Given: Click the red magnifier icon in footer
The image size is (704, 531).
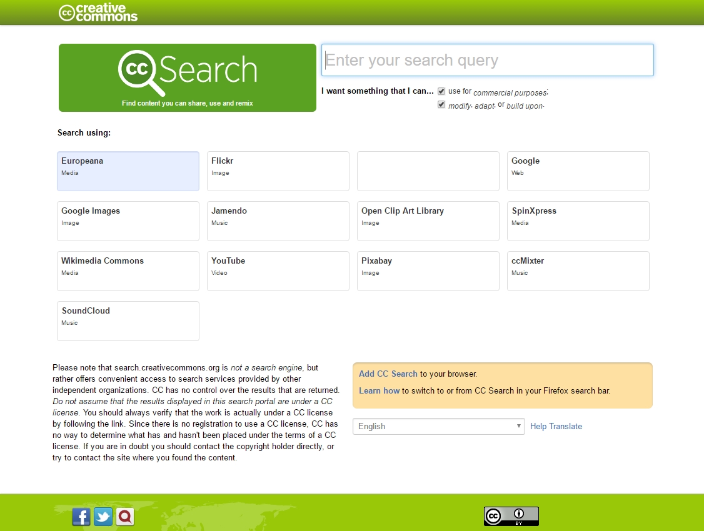Looking at the screenshot, I should coord(125,517).
